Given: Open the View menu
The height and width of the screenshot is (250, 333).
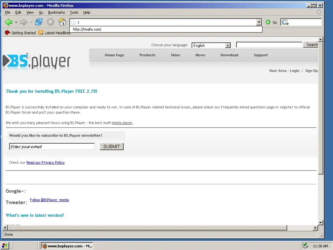Looking at the screenshot, I should point(30,12).
